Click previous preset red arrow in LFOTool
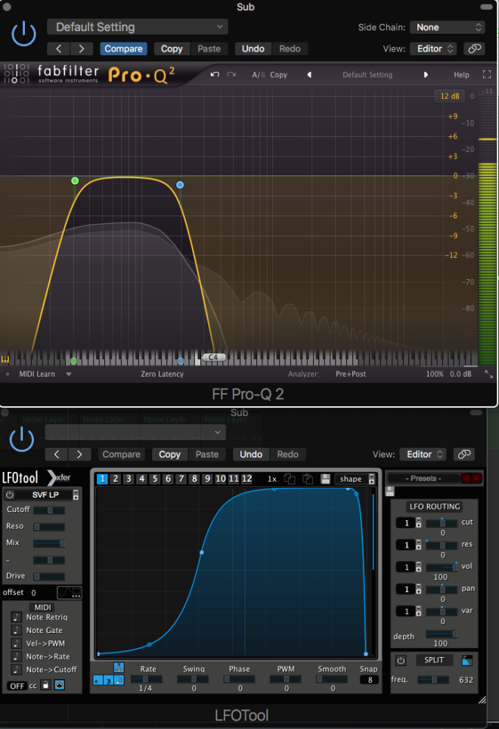The height and width of the screenshot is (729, 499). pos(466,479)
